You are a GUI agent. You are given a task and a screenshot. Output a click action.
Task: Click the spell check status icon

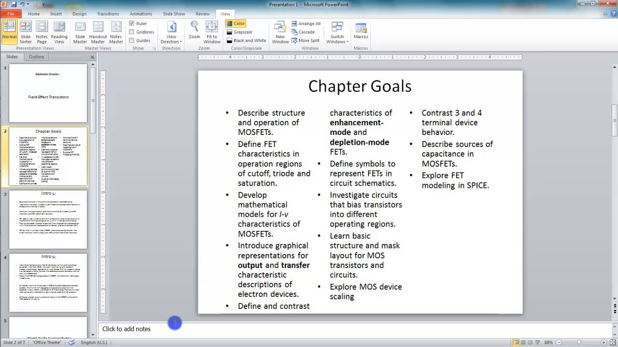tap(72, 342)
